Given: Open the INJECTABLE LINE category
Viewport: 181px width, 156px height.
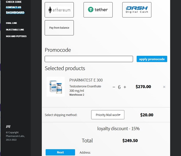Looking at the screenshot, I should (x=15, y=30).
